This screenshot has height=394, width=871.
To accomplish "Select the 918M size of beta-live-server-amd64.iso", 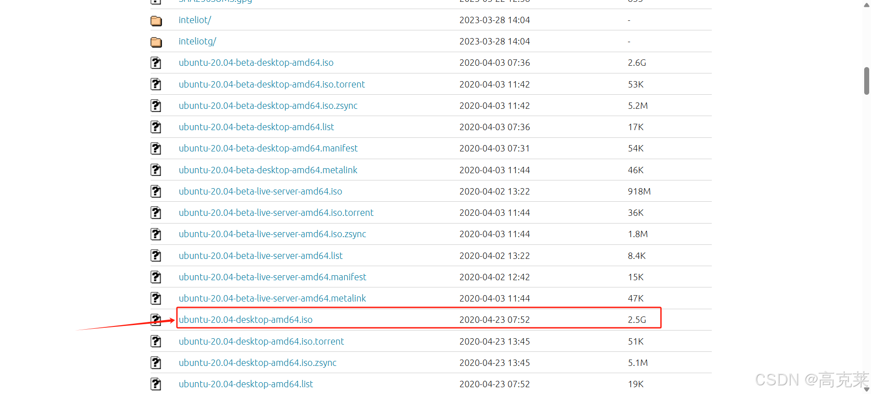I will point(639,191).
